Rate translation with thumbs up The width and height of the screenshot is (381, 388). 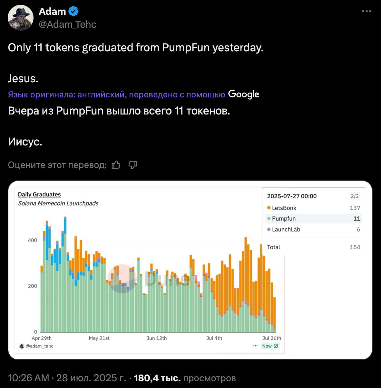(116, 165)
